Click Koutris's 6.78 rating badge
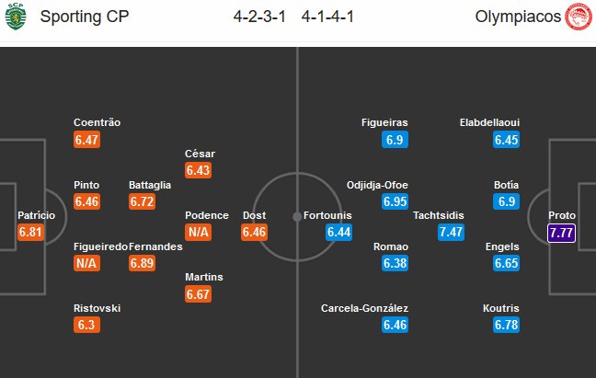Viewport: 596px width, 378px height. [506, 325]
